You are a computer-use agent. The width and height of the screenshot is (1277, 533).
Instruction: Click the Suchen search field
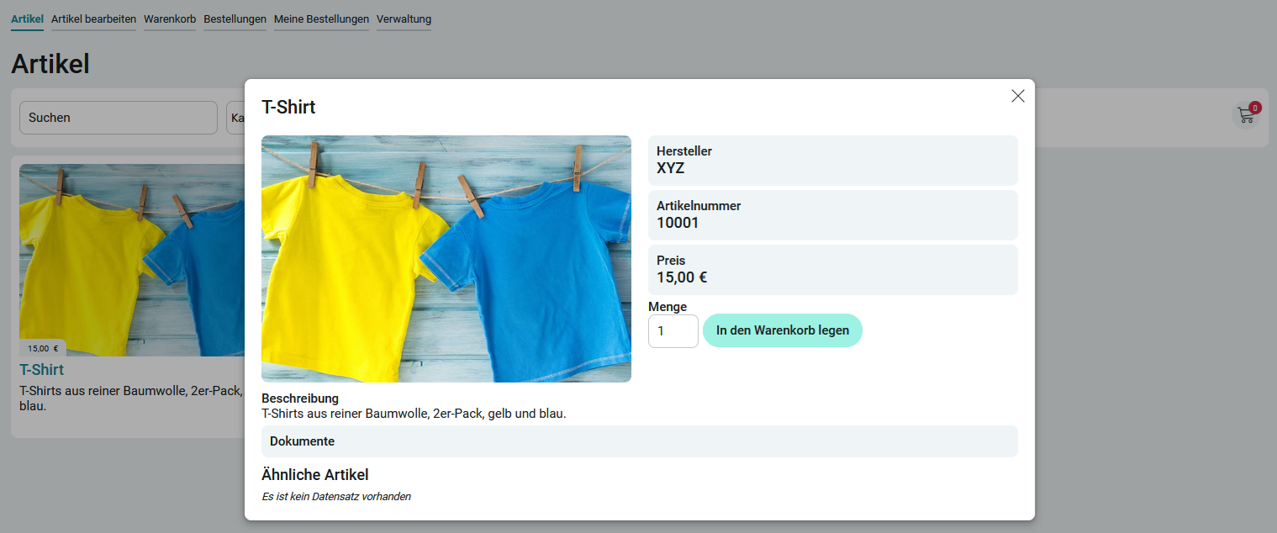(x=119, y=118)
